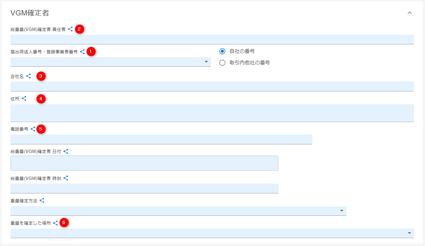Click share icon beside 総重量(VGM)確定者 時刻
Screen dimensions: 425x246
click(x=66, y=178)
